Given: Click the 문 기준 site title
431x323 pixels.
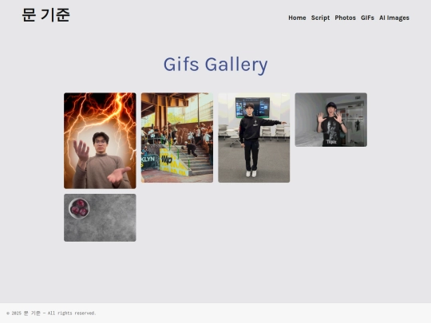Looking at the screenshot, I should click(x=46, y=15).
